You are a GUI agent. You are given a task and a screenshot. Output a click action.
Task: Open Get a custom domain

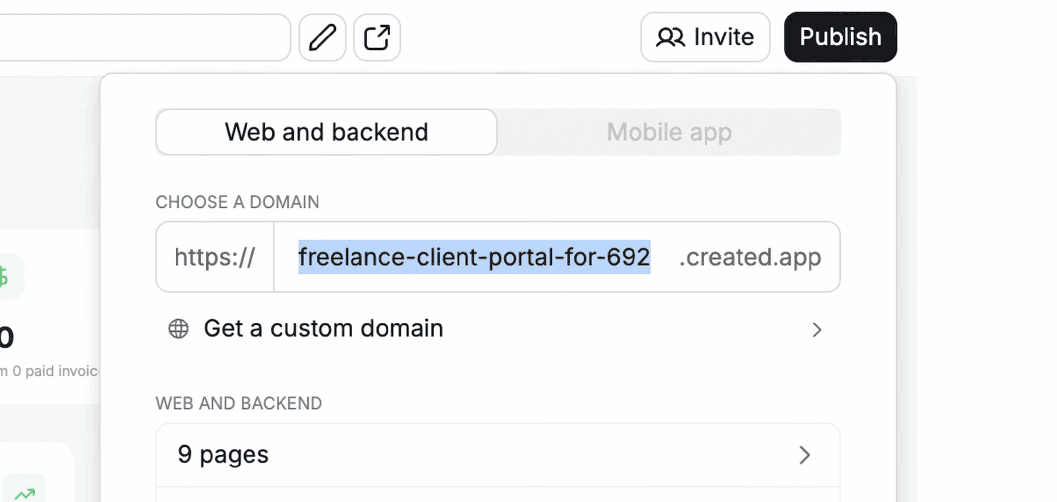[x=498, y=328]
